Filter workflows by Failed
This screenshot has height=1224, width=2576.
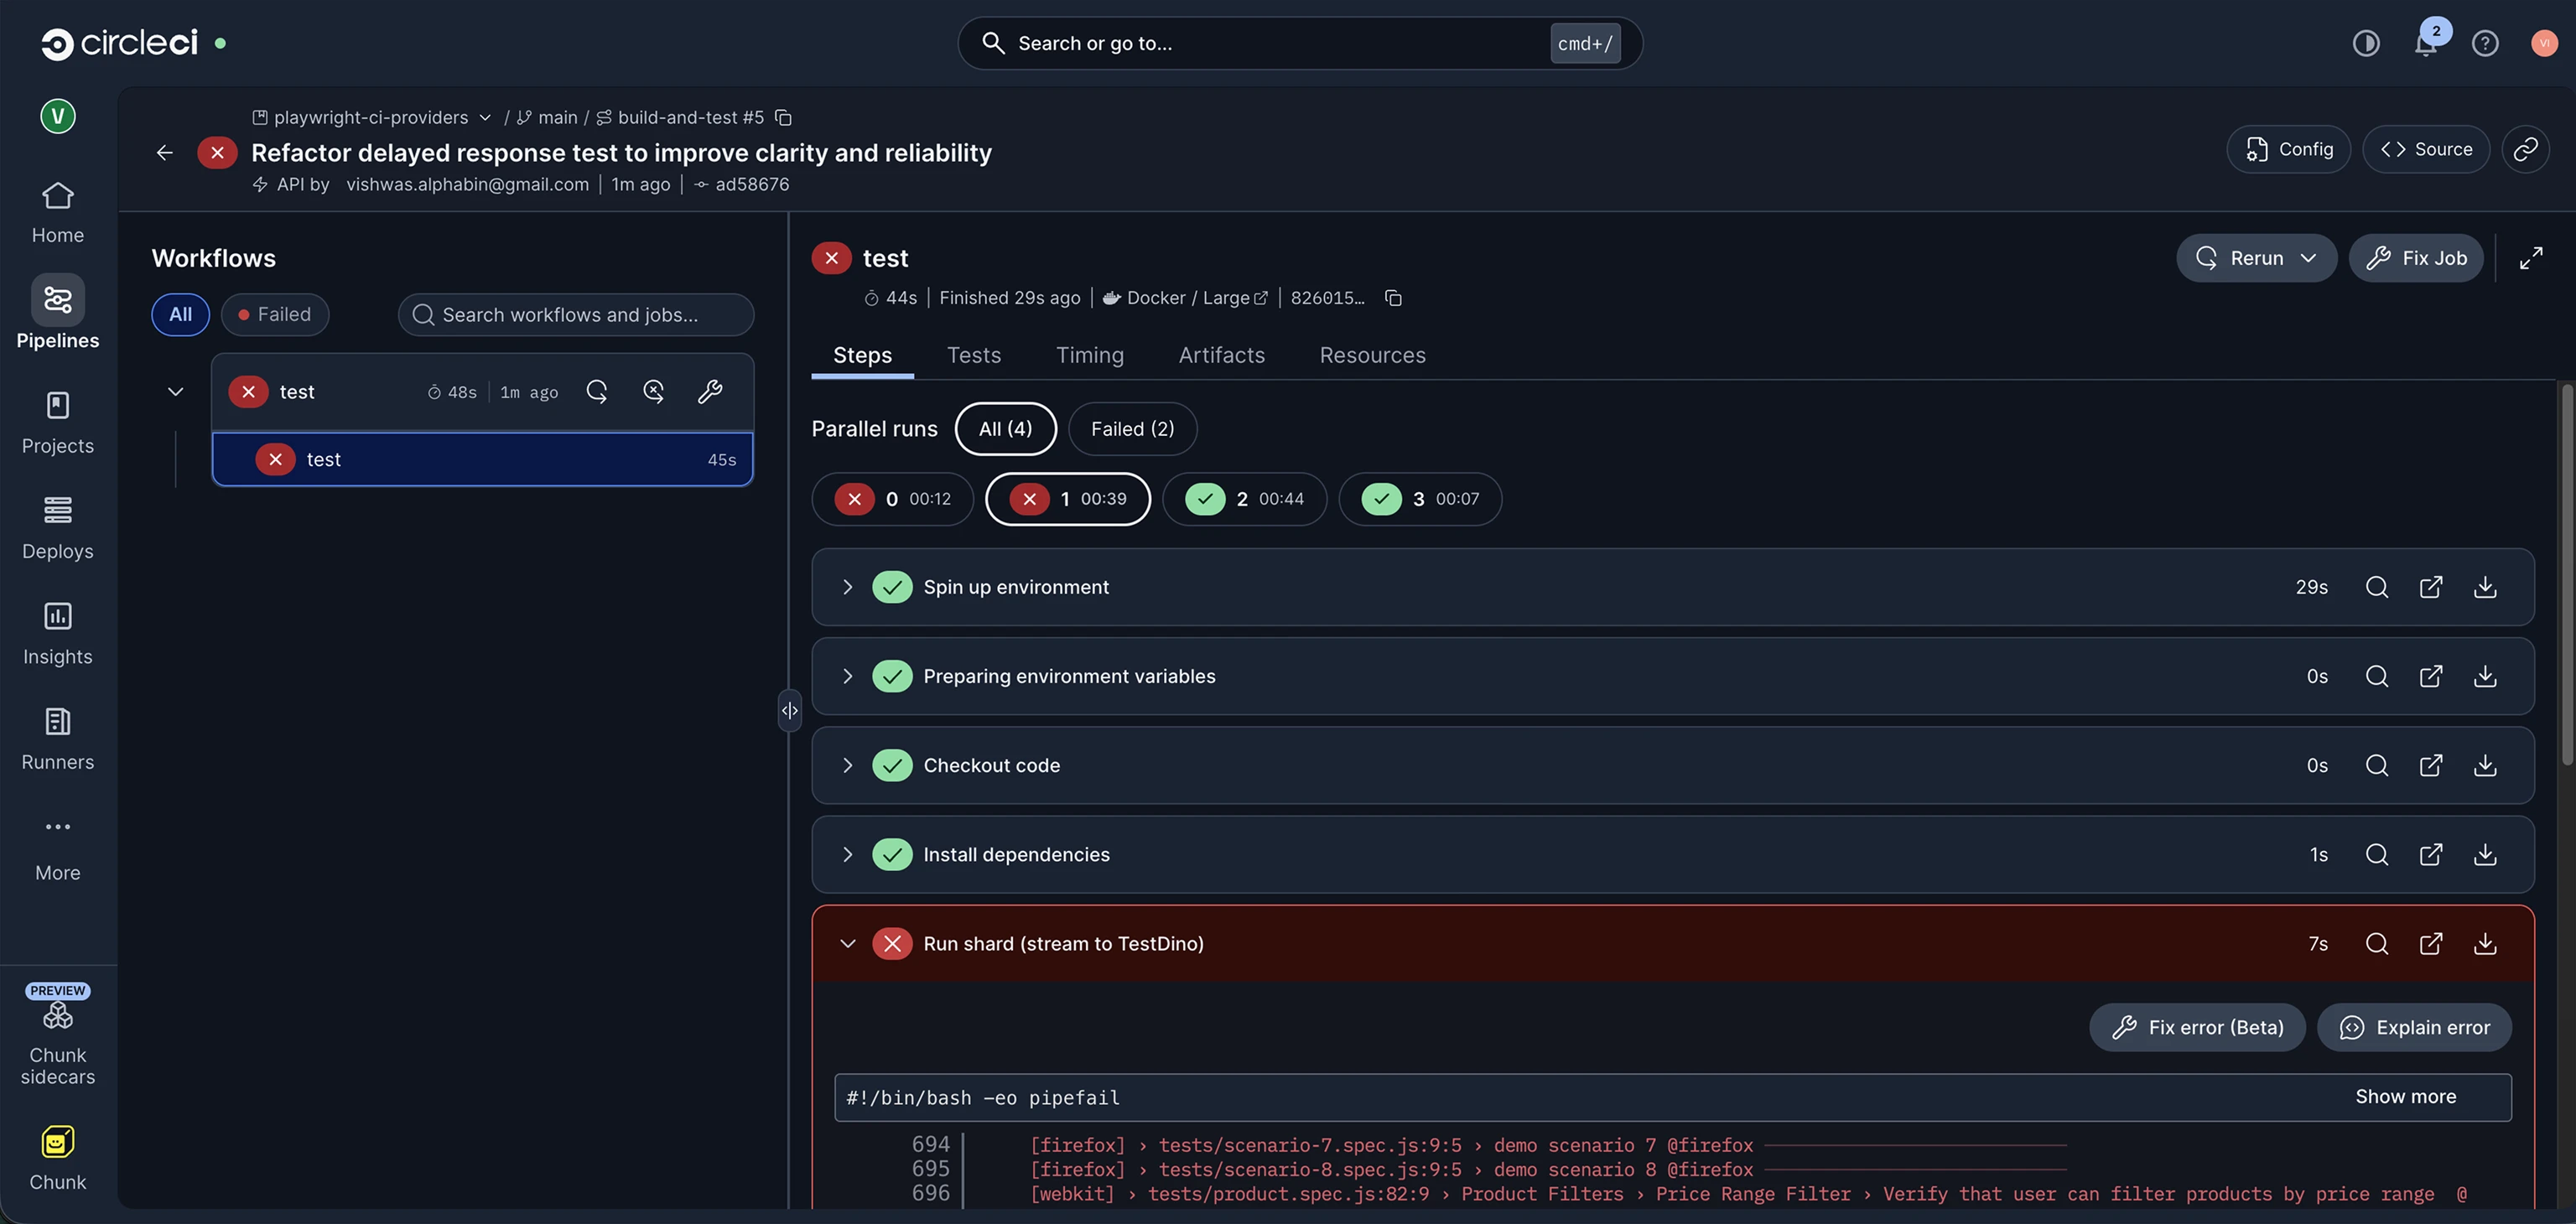[x=274, y=314]
